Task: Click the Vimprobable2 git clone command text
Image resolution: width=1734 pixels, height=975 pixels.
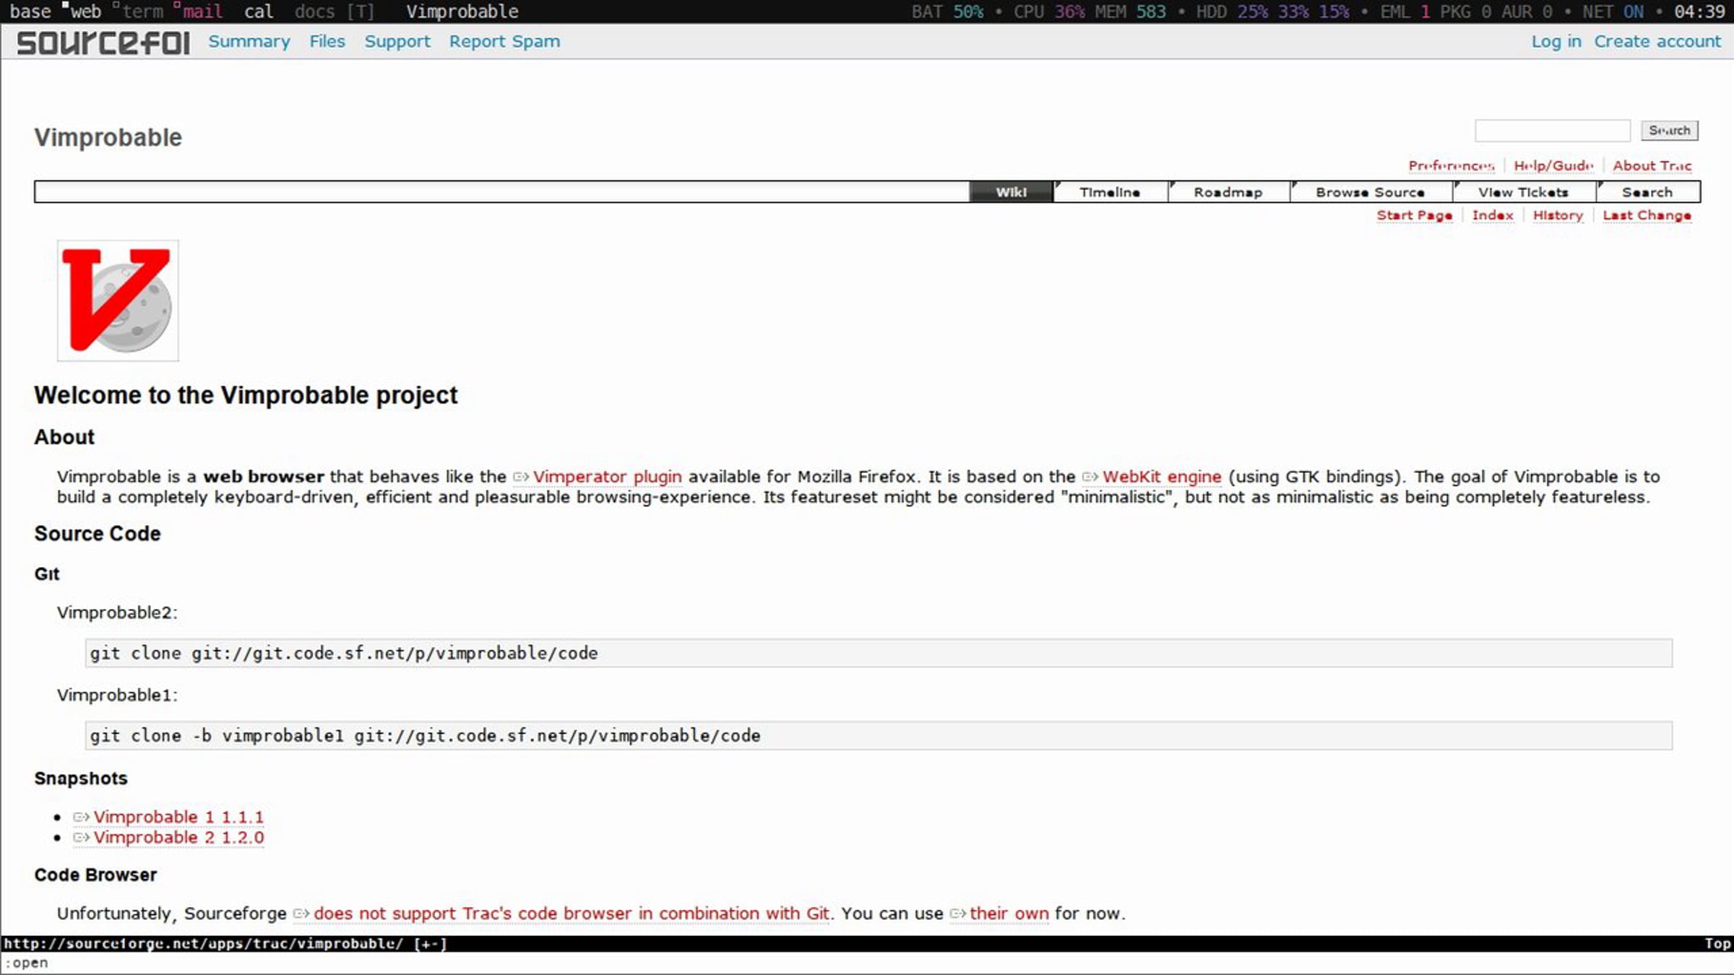Action: pyautogui.click(x=344, y=653)
